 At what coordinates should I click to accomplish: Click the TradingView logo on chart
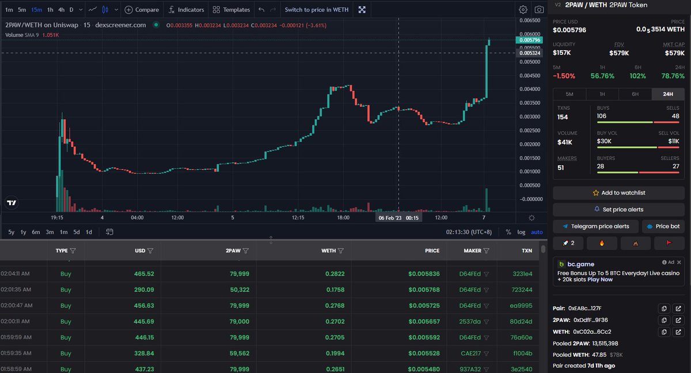12,203
